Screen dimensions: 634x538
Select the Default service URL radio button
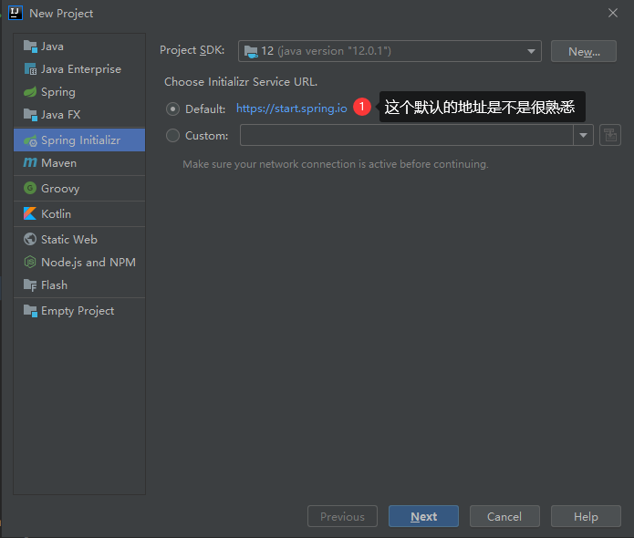point(172,109)
